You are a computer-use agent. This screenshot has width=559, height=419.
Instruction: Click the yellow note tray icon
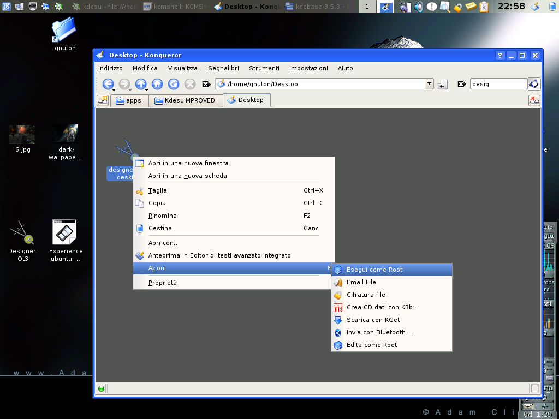point(471,5)
